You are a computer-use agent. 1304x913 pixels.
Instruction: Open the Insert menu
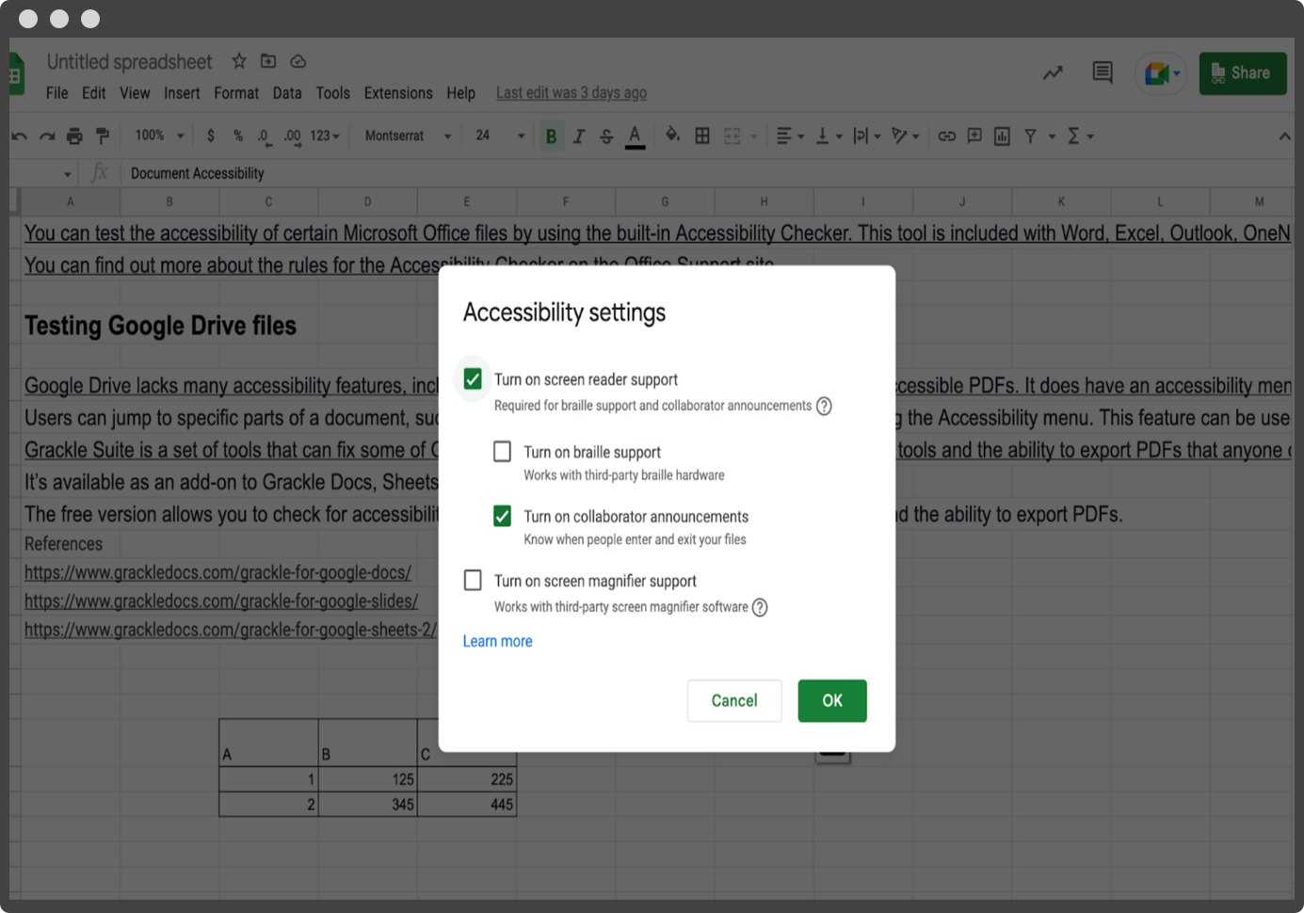[x=182, y=93]
